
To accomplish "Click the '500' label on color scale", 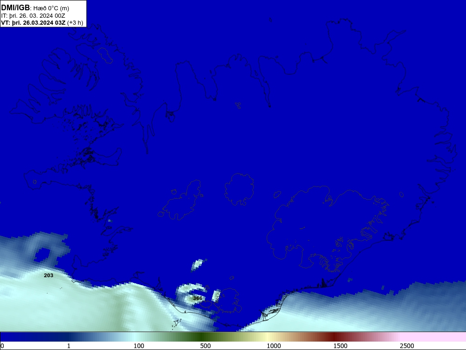I will tap(206, 346).
